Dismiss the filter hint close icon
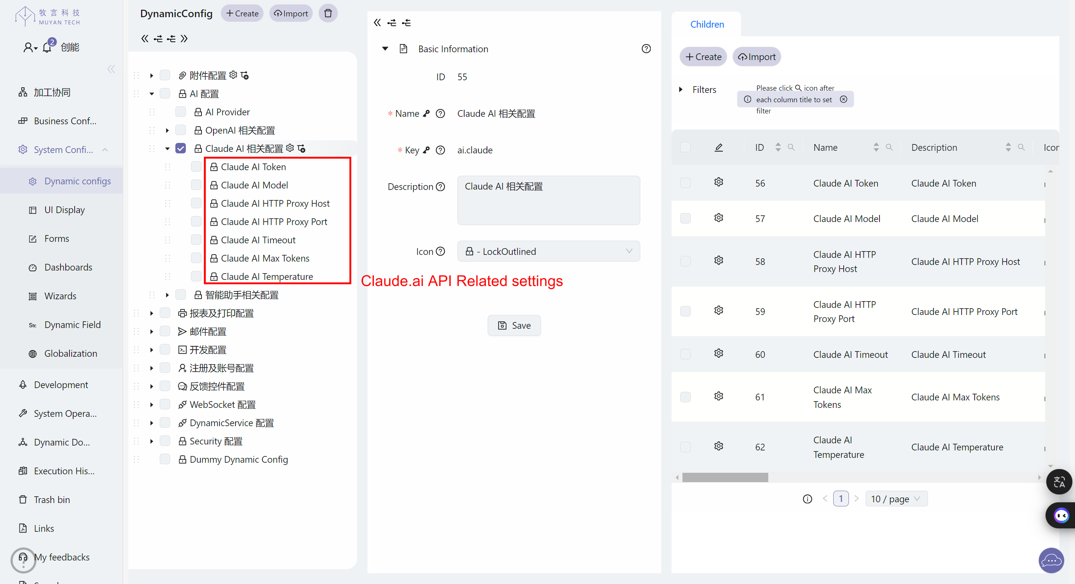Screen dimensions: 1075x584 coord(843,99)
